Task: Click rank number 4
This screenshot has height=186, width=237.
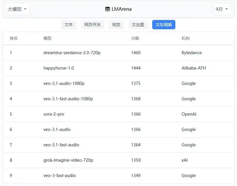Action: point(11,99)
